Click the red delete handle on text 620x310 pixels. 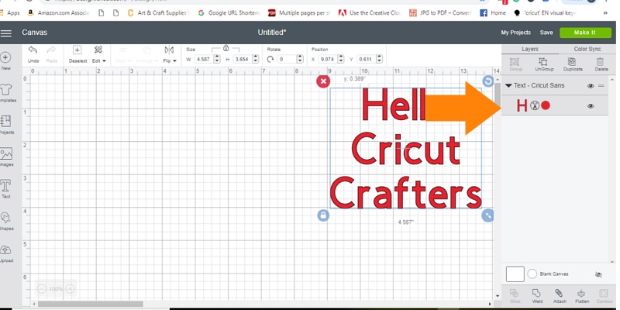[x=323, y=81]
